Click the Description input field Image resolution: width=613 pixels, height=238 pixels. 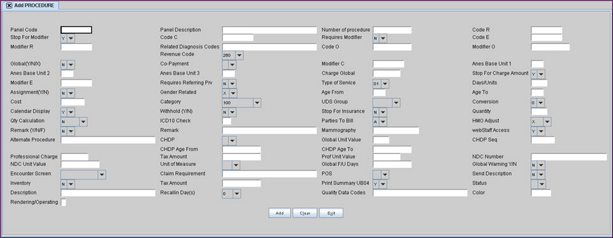click(x=108, y=193)
